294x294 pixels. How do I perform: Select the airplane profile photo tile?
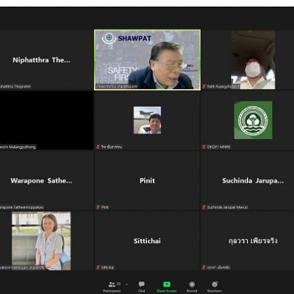point(147,120)
